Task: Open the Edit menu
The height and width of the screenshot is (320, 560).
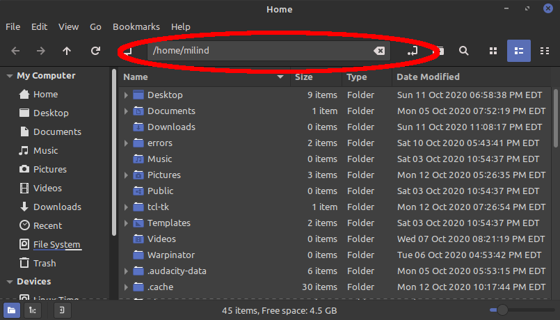Action: [39, 27]
